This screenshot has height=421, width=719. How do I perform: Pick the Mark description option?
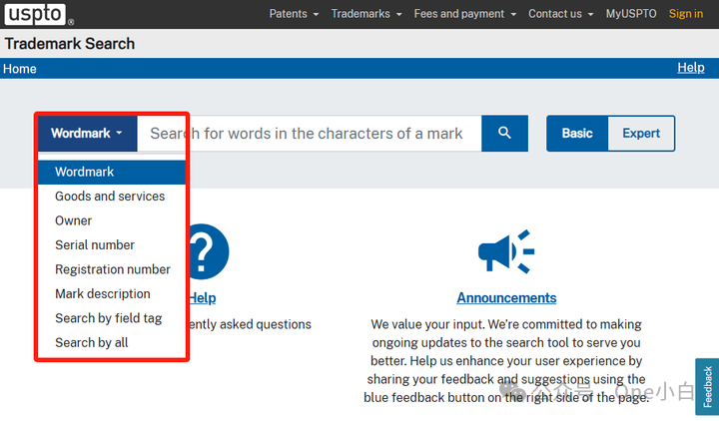pyautogui.click(x=112, y=293)
